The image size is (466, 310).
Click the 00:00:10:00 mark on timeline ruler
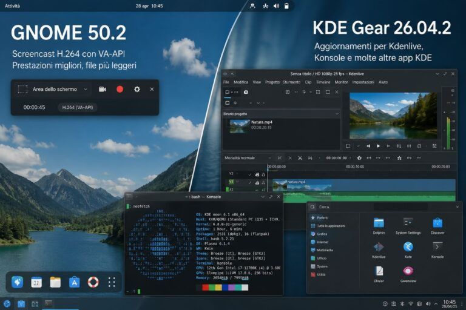coord(355,167)
